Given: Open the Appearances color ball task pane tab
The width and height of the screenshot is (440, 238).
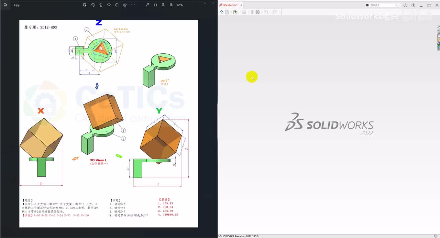Looking at the screenshot, I should (439, 45).
